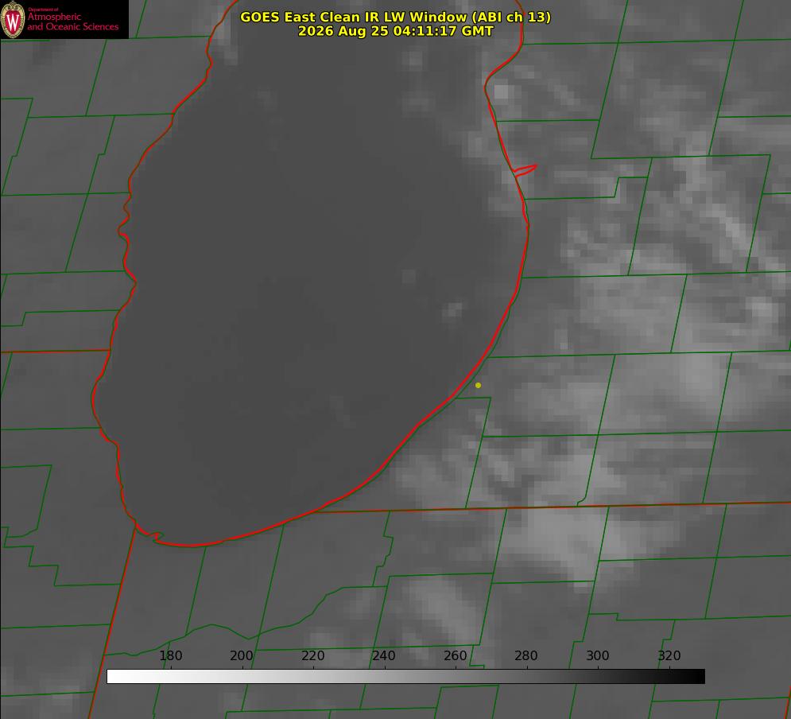Click the 280 colorbar label
This screenshot has width=791, height=719.
(526, 655)
